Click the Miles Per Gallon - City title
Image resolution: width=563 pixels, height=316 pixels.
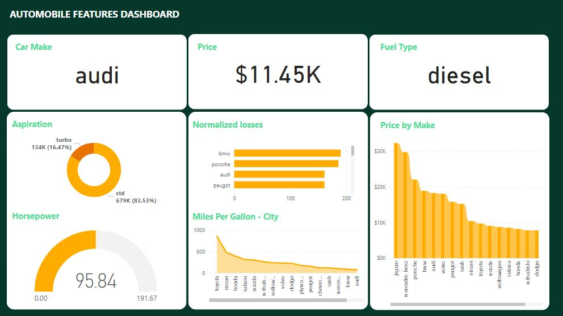(x=236, y=217)
